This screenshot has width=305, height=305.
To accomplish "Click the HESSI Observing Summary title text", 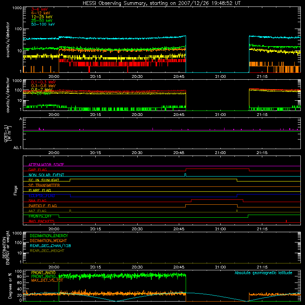I will pyautogui.click(x=161, y=3).
